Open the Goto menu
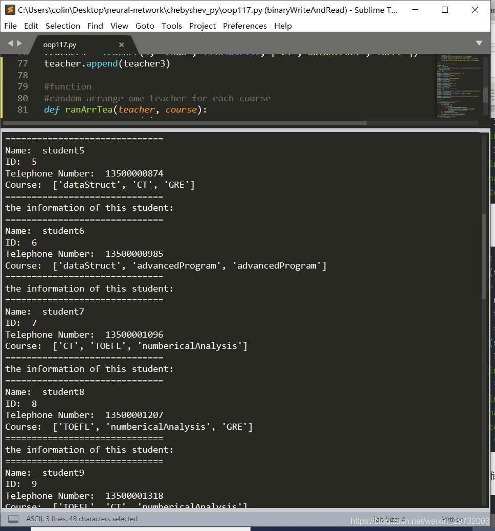Image resolution: width=495 pixels, height=531 pixels. [145, 26]
